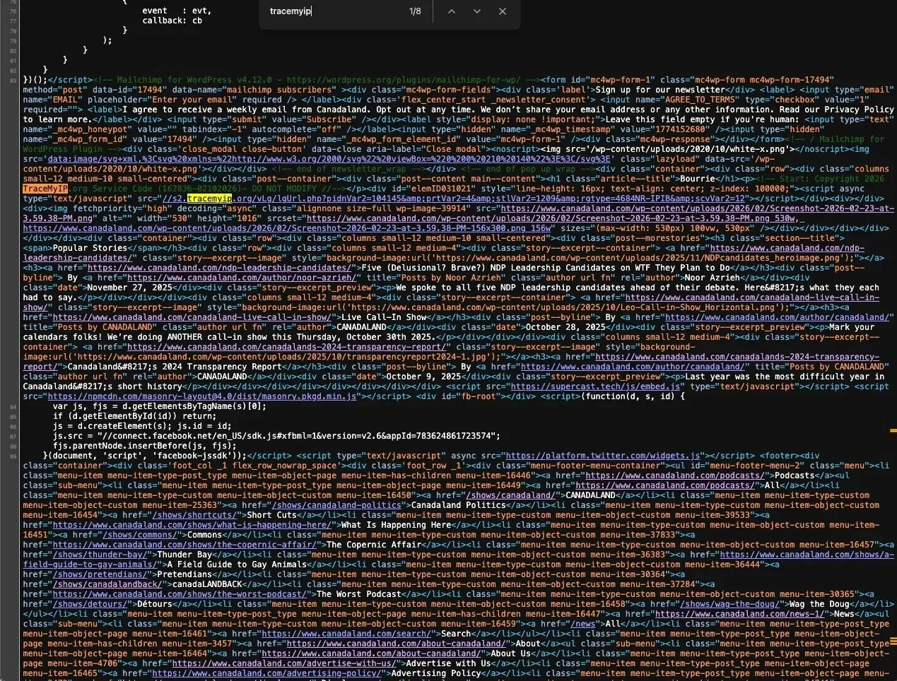Screen dimensions: 897x681
Task: Follow the advertise-with-us link
Action: [x=284, y=663]
